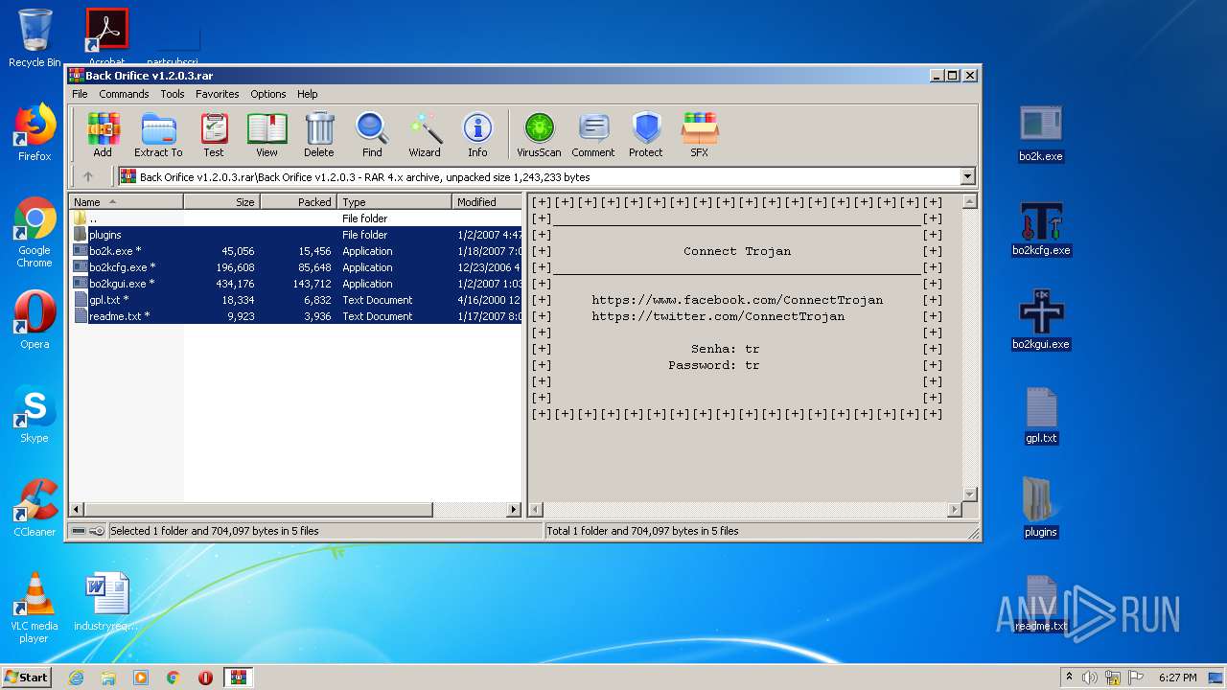
Task: Select the Google Chrome desktop shortcut
Action: coord(35,232)
